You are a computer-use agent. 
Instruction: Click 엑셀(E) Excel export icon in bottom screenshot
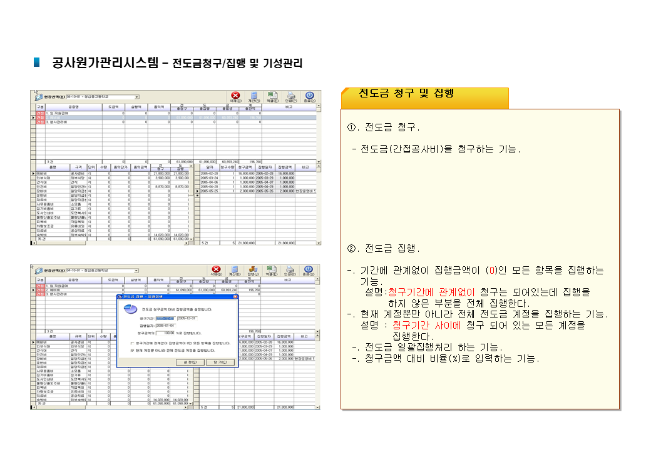(272, 270)
